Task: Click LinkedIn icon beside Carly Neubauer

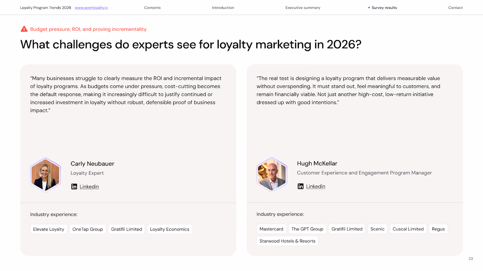Action: point(74,187)
